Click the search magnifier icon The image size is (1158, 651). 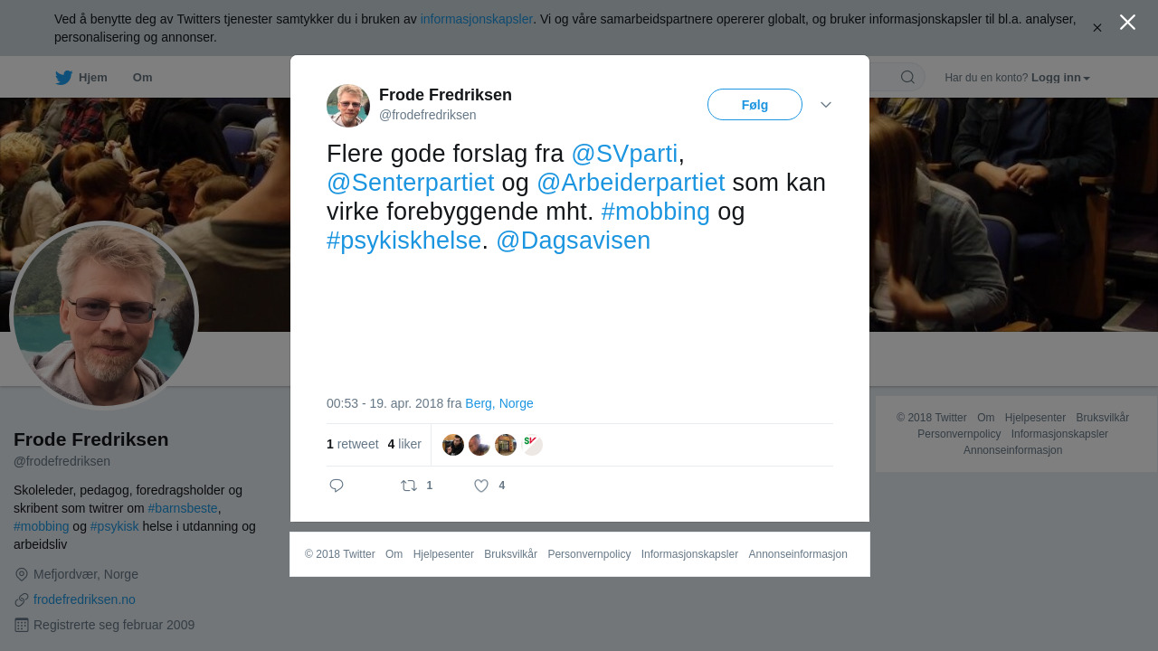click(907, 77)
